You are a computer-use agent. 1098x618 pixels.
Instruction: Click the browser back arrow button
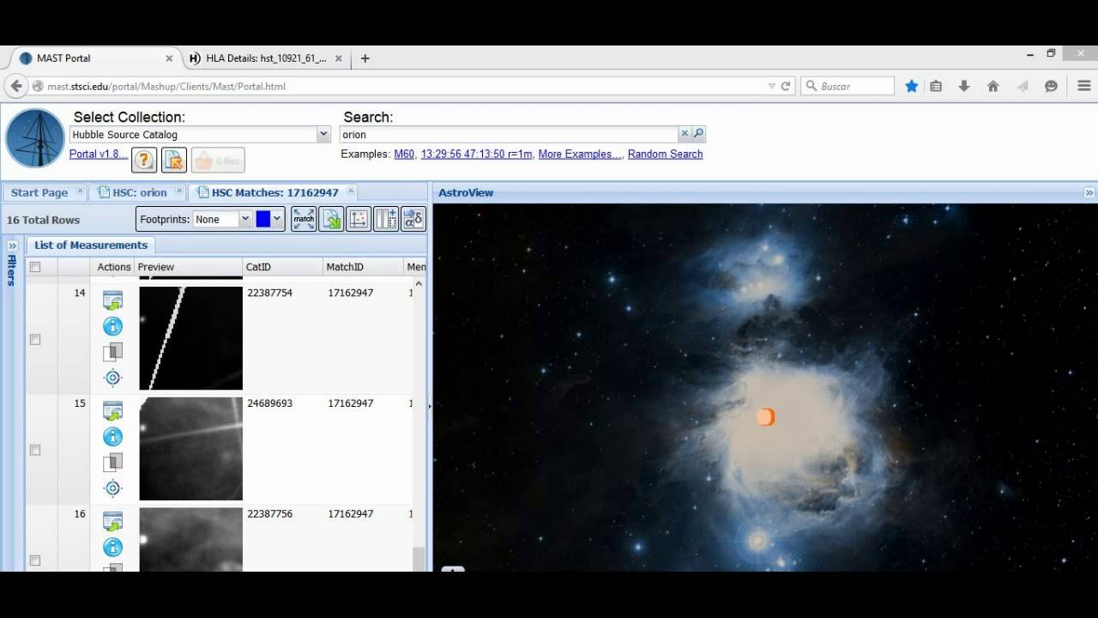pos(16,86)
